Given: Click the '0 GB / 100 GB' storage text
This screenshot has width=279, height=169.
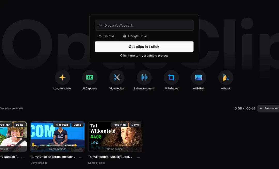Looking at the screenshot, I should click(x=245, y=108).
